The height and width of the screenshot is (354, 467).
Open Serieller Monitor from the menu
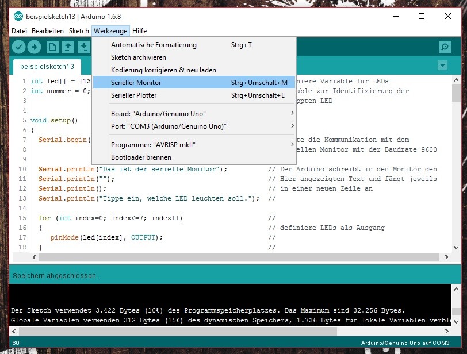(194, 82)
